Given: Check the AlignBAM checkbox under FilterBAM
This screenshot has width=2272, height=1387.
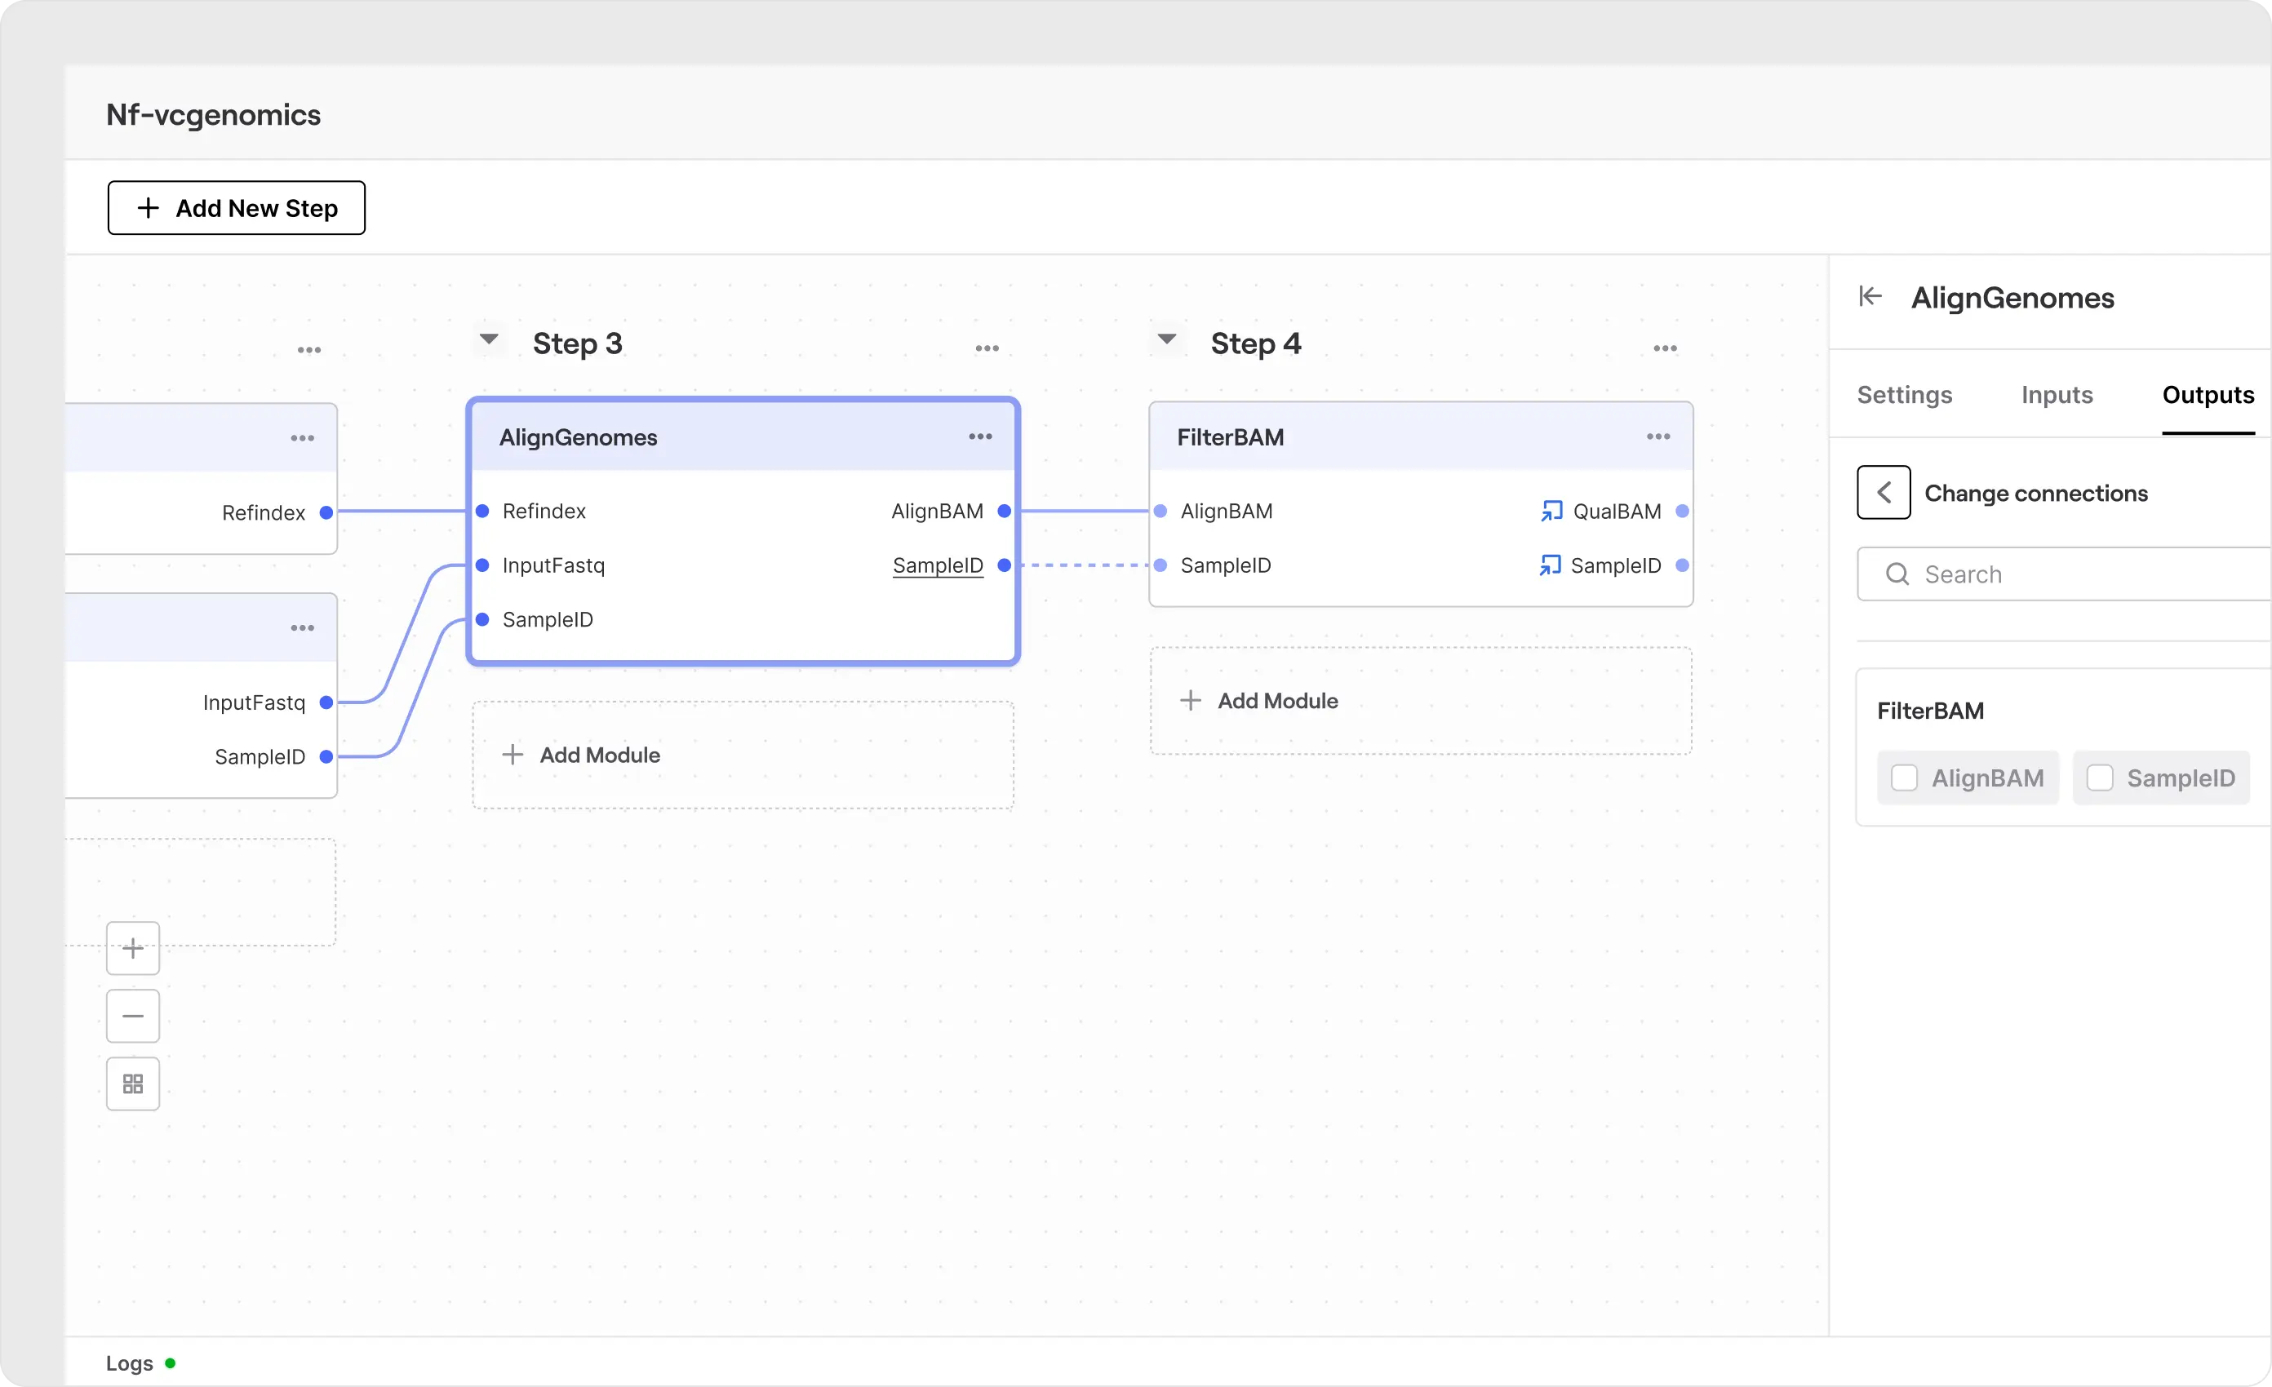Looking at the screenshot, I should click(1903, 778).
